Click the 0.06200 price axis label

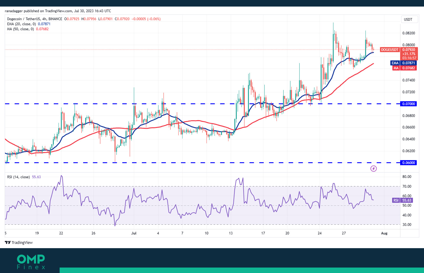[x=409, y=151]
